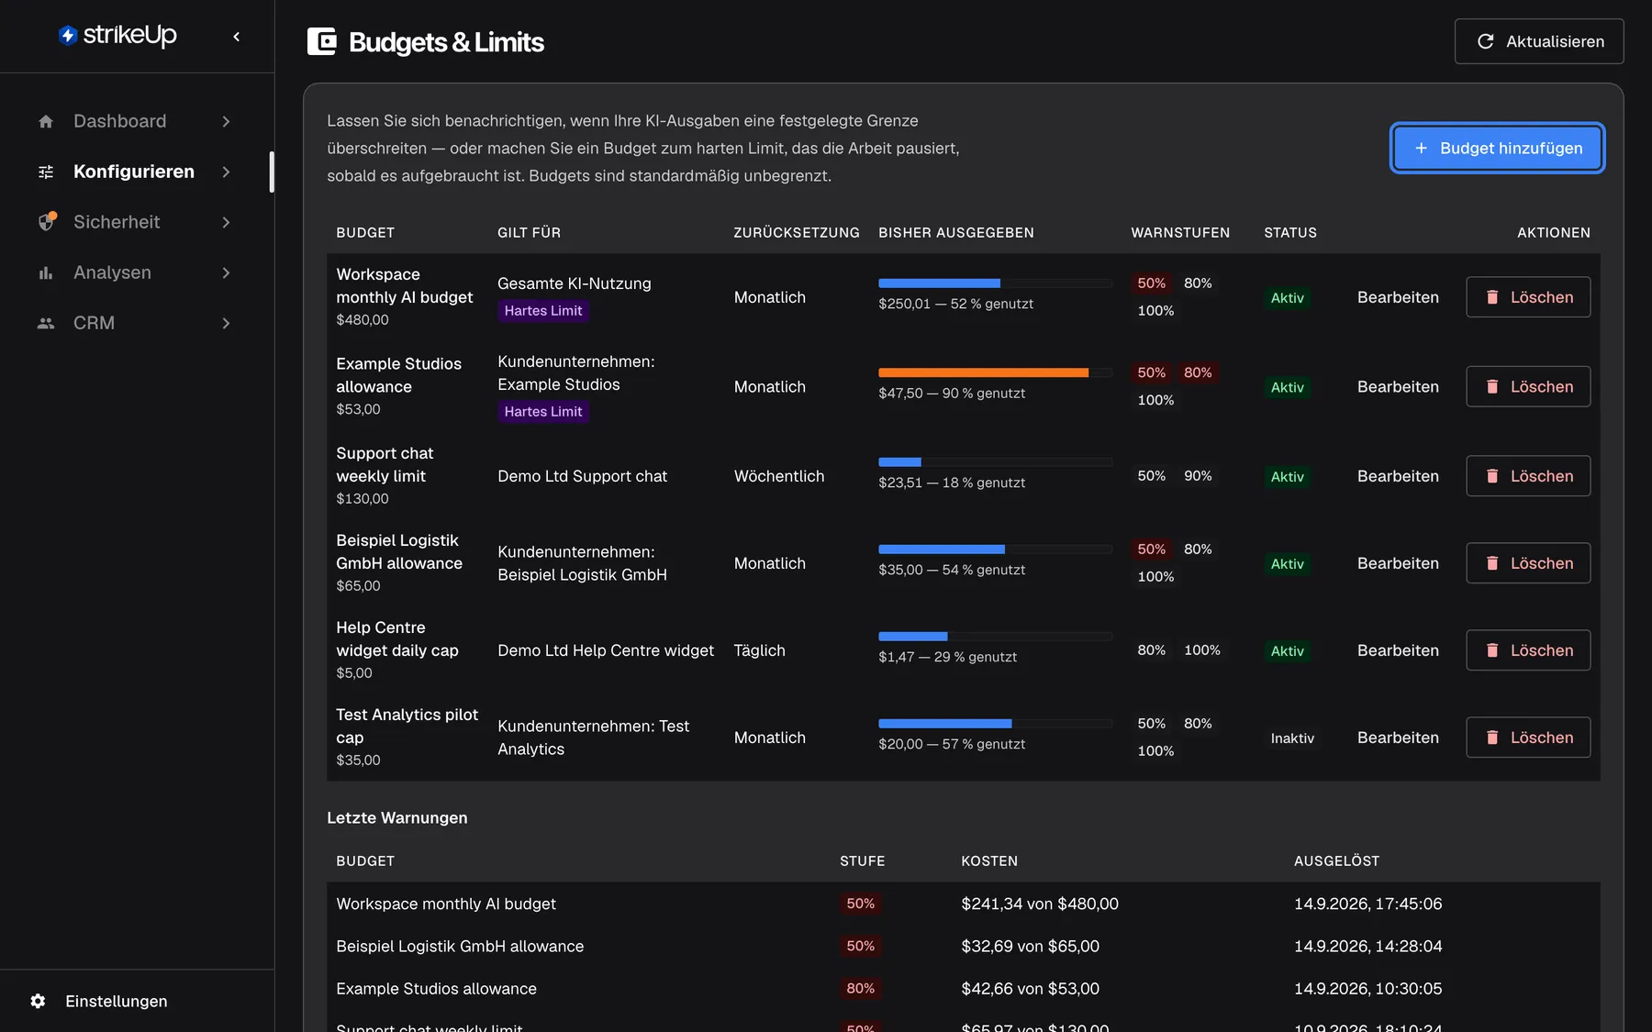
Task: Click the Workspace budget progress bar
Action: [x=995, y=283]
